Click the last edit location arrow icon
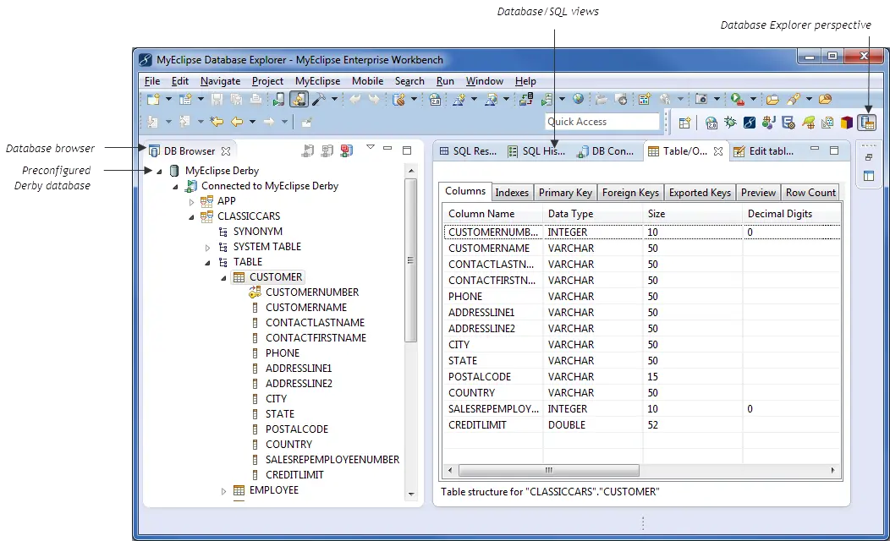 click(x=217, y=122)
